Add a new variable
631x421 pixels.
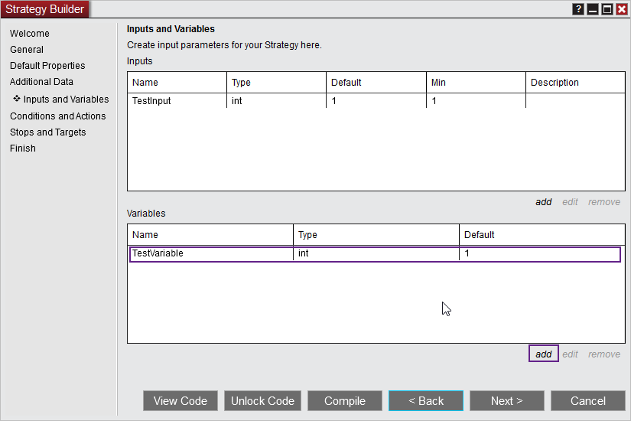click(x=543, y=354)
